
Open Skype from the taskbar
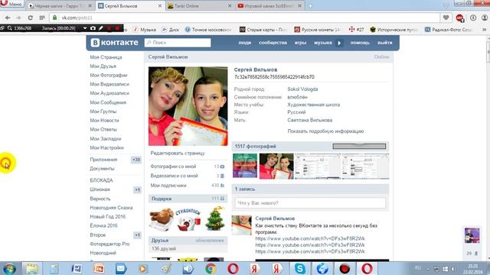pyautogui.click(x=299, y=269)
